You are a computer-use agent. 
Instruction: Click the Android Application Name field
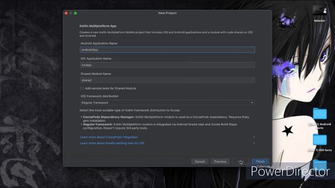coord(167,50)
